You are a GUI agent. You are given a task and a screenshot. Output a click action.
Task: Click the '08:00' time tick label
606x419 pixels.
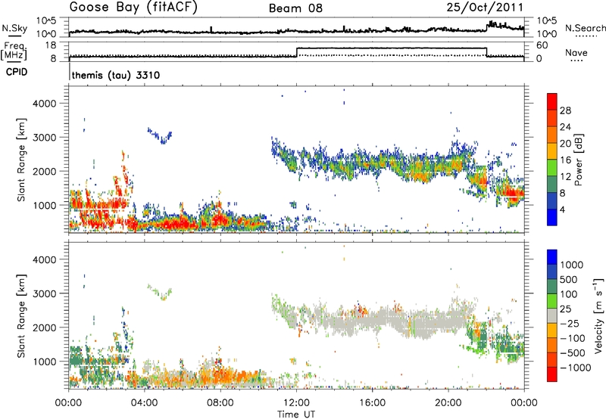(220, 402)
